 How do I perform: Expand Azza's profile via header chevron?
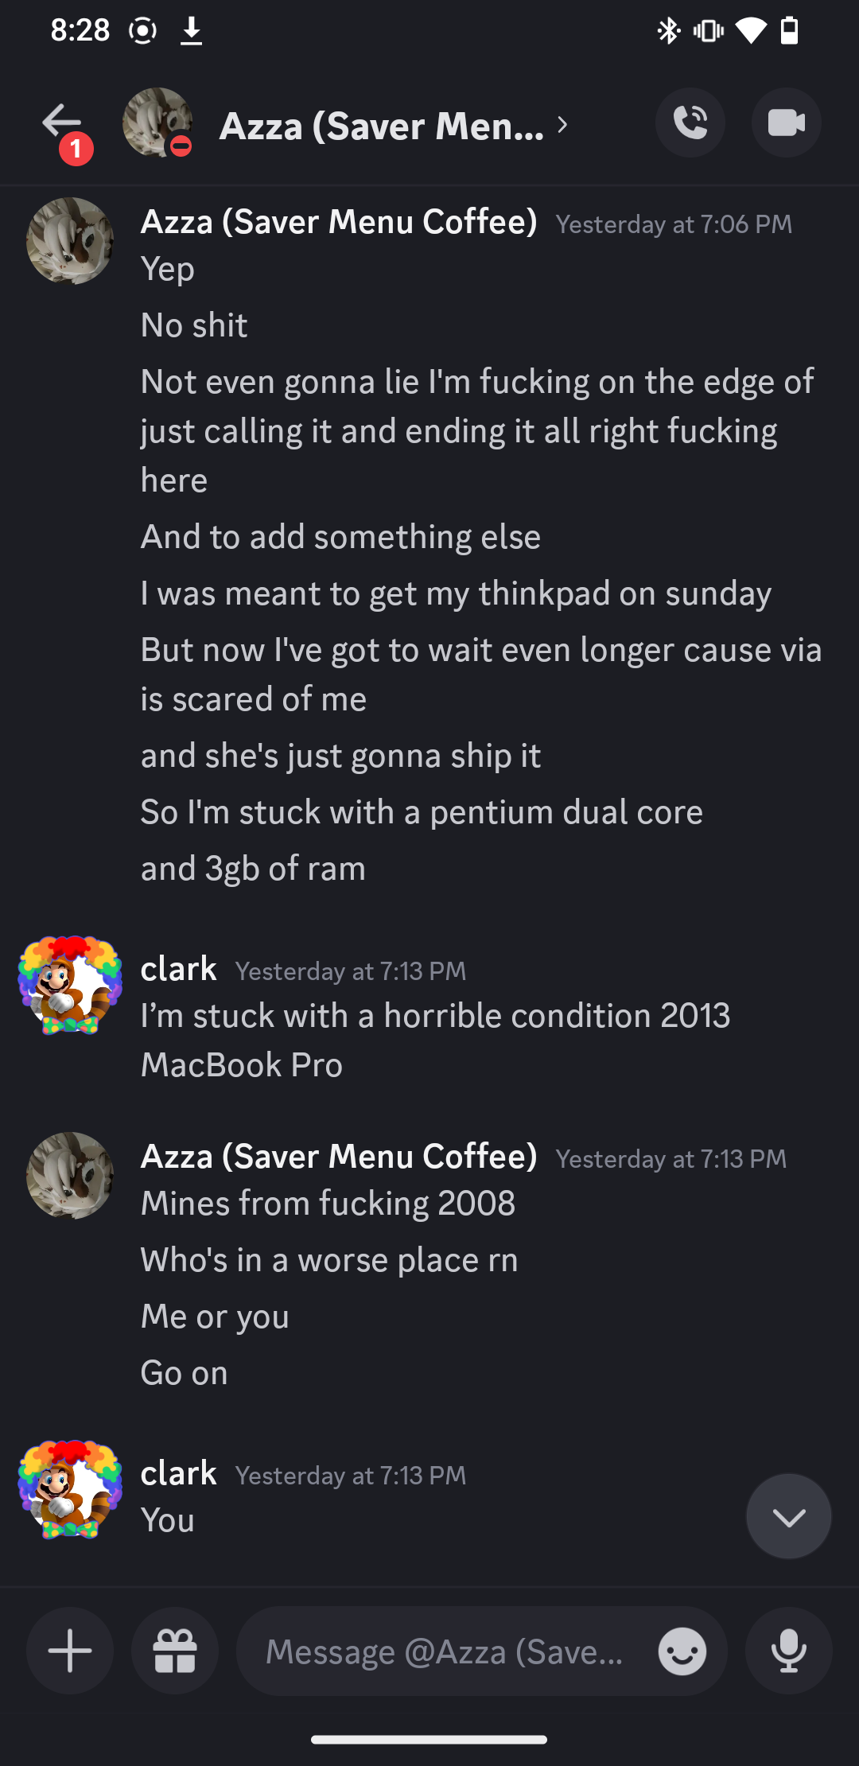[x=563, y=125]
